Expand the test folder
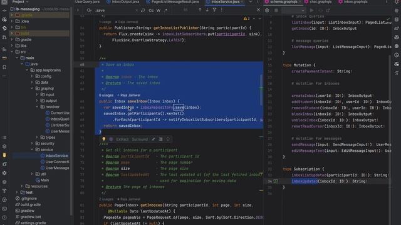 coord(17,192)
